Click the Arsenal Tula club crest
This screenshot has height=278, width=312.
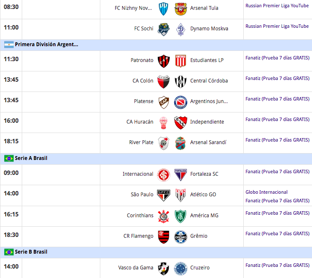(181, 9)
